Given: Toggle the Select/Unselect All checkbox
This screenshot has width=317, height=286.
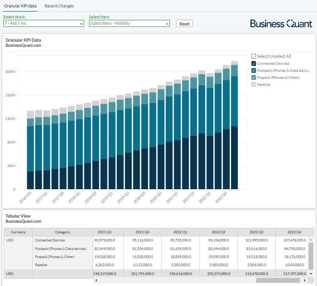Looking at the screenshot, I should pyautogui.click(x=254, y=56).
